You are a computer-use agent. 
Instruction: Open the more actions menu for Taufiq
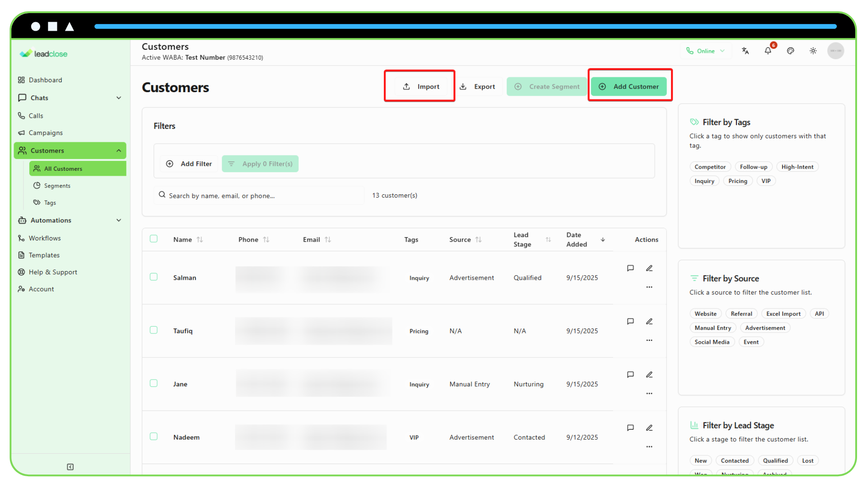[649, 340]
